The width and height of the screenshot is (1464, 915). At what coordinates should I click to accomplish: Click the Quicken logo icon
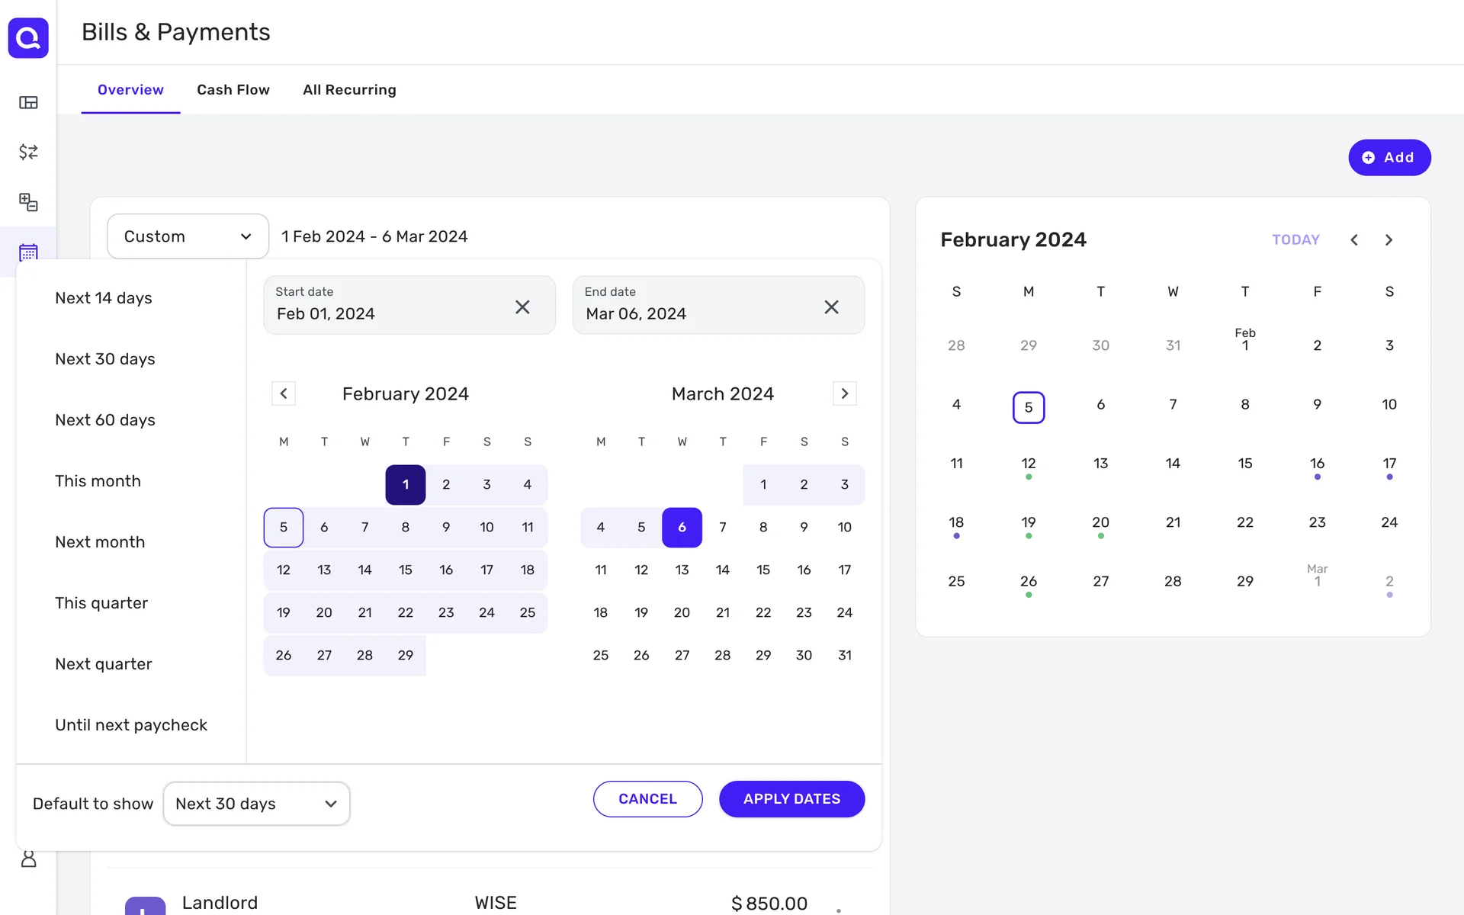[x=28, y=37]
